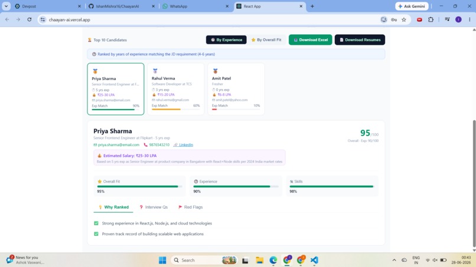The image size is (476, 267).
Task: Click the Ask Gemini button
Action: [x=412, y=6]
